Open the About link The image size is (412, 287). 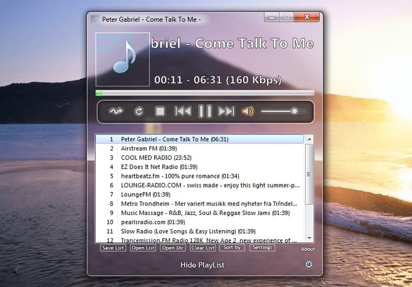pos(308,249)
